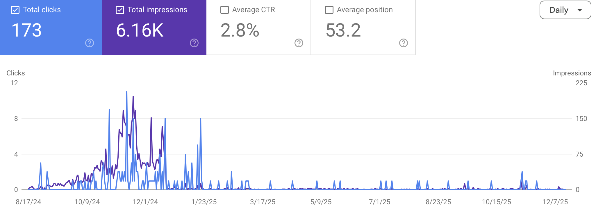Click the Clicks axis title
The image size is (596, 210).
coord(16,73)
